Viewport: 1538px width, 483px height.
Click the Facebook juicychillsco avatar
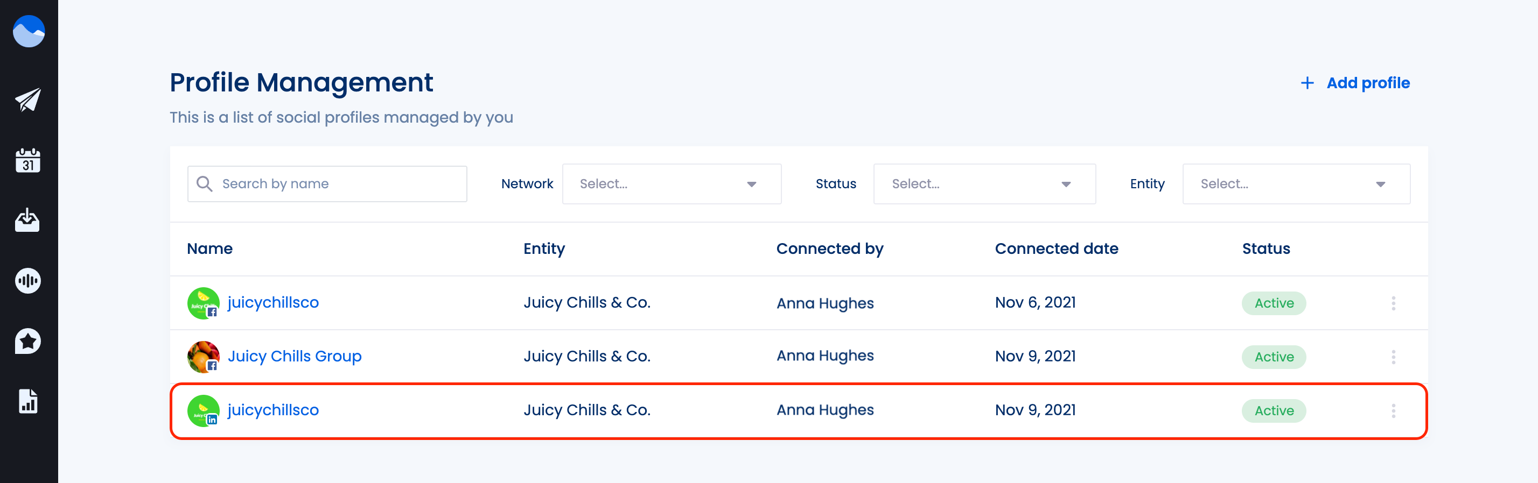point(203,303)
